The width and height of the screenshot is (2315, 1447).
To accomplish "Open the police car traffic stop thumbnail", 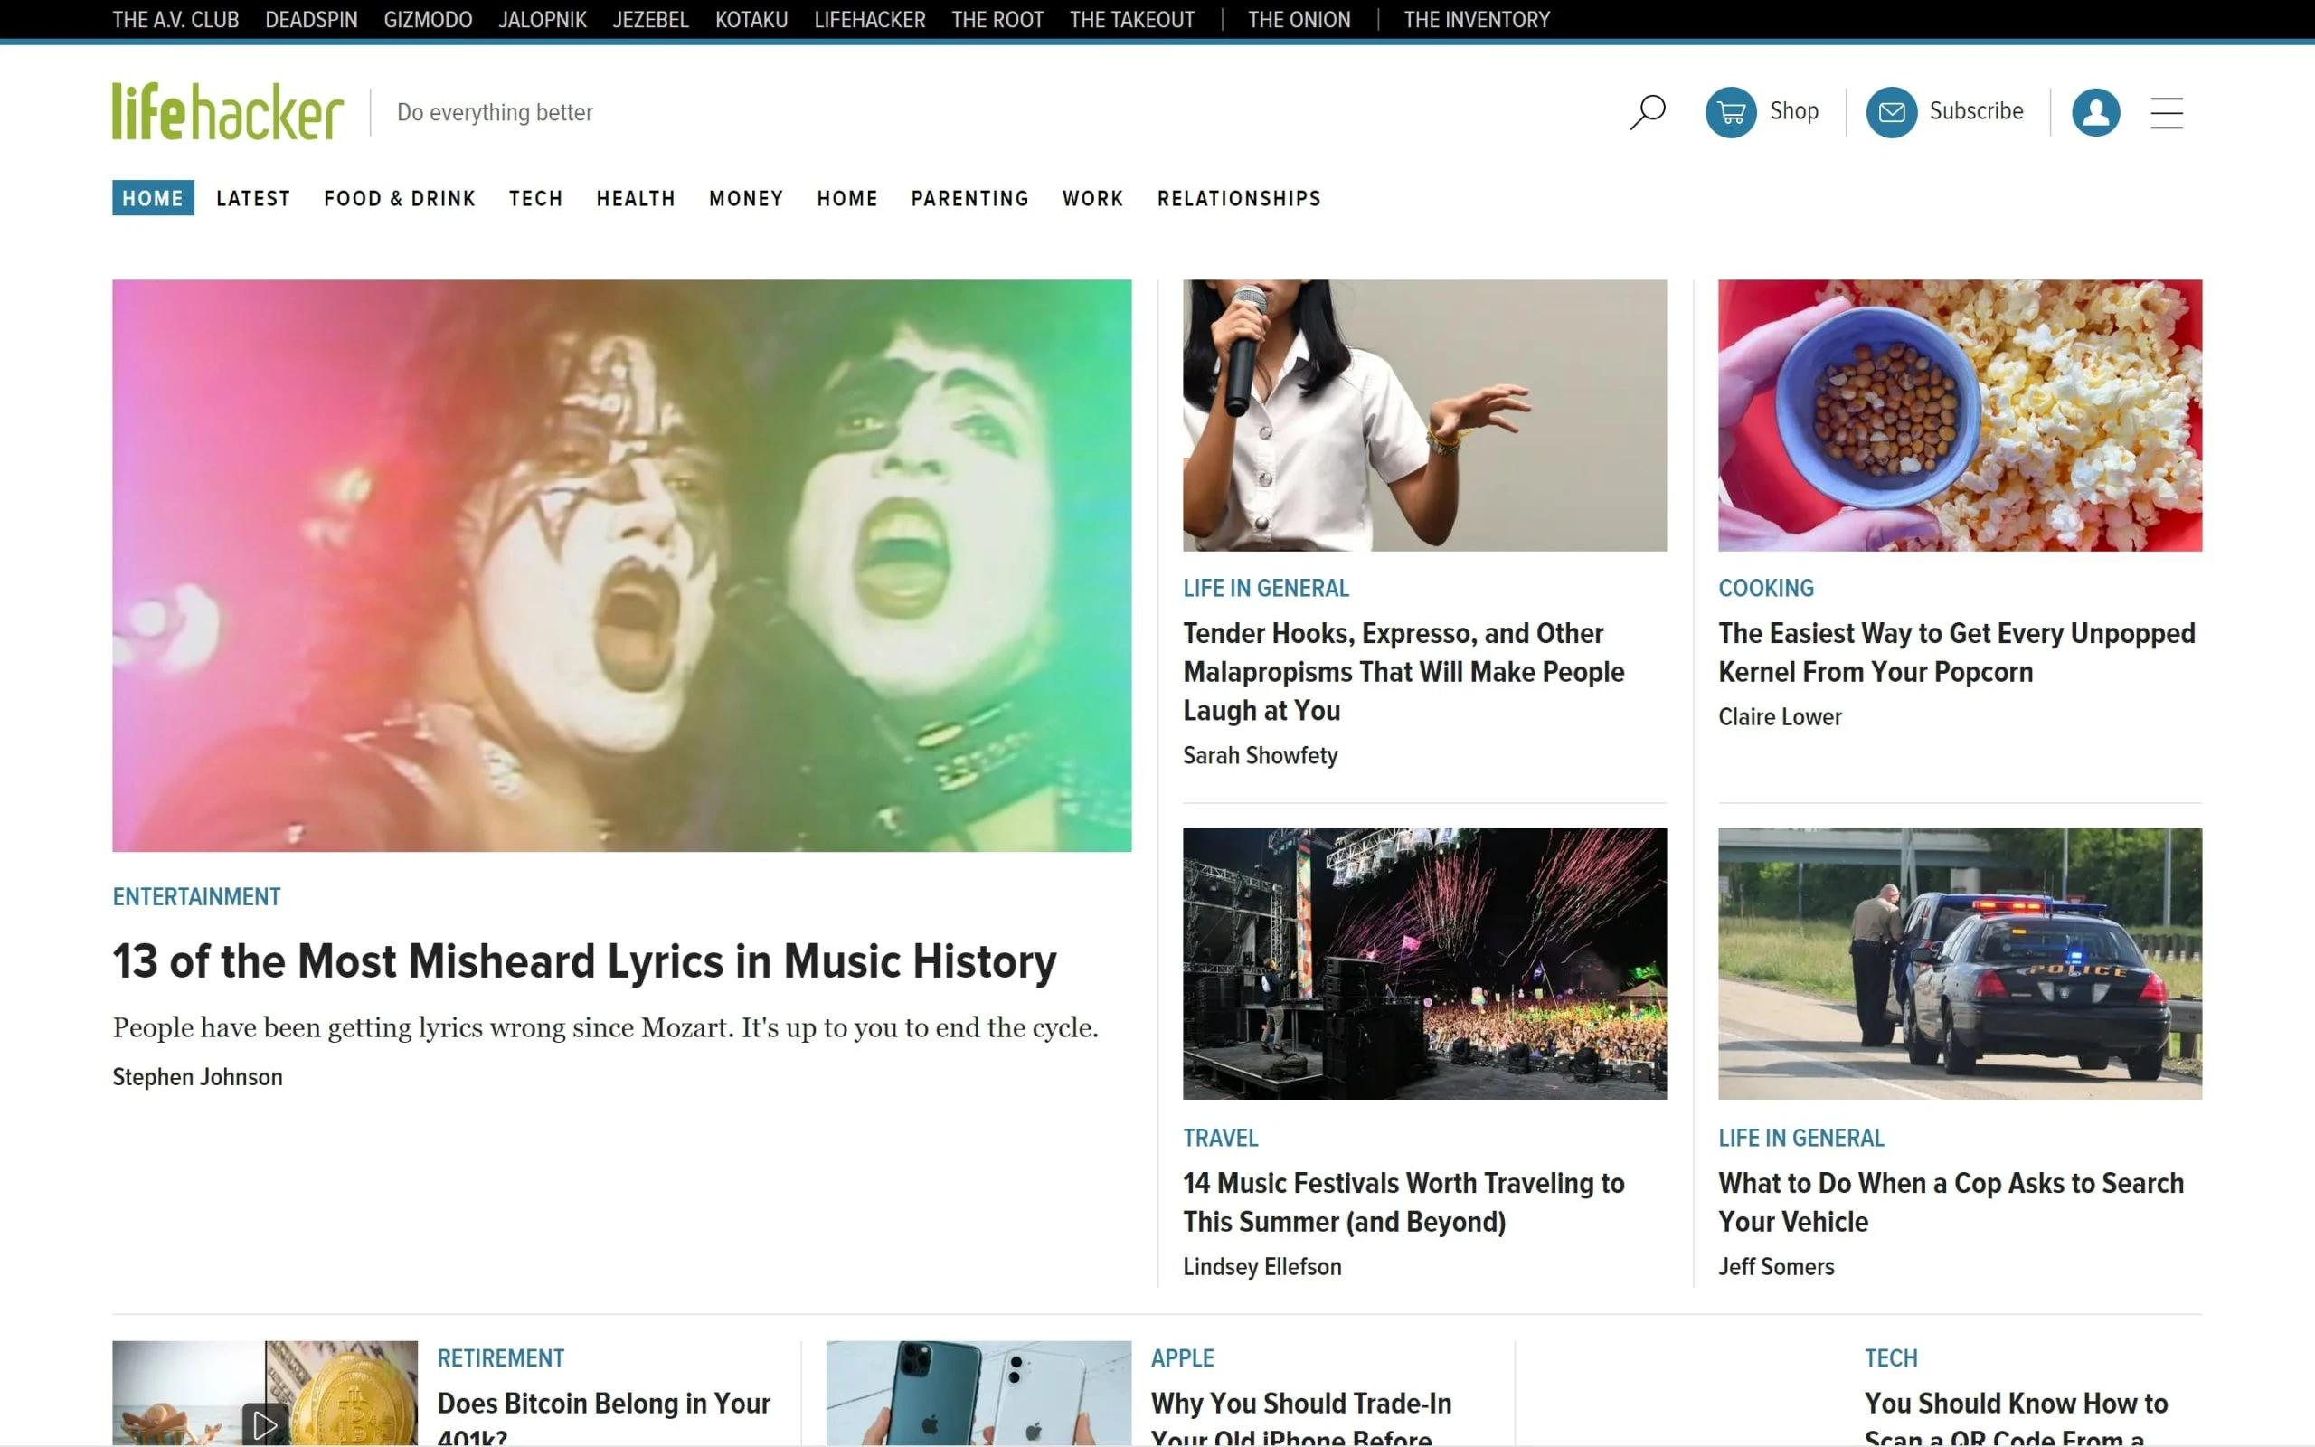I will pyautogui.click(x=1961, y=964).
